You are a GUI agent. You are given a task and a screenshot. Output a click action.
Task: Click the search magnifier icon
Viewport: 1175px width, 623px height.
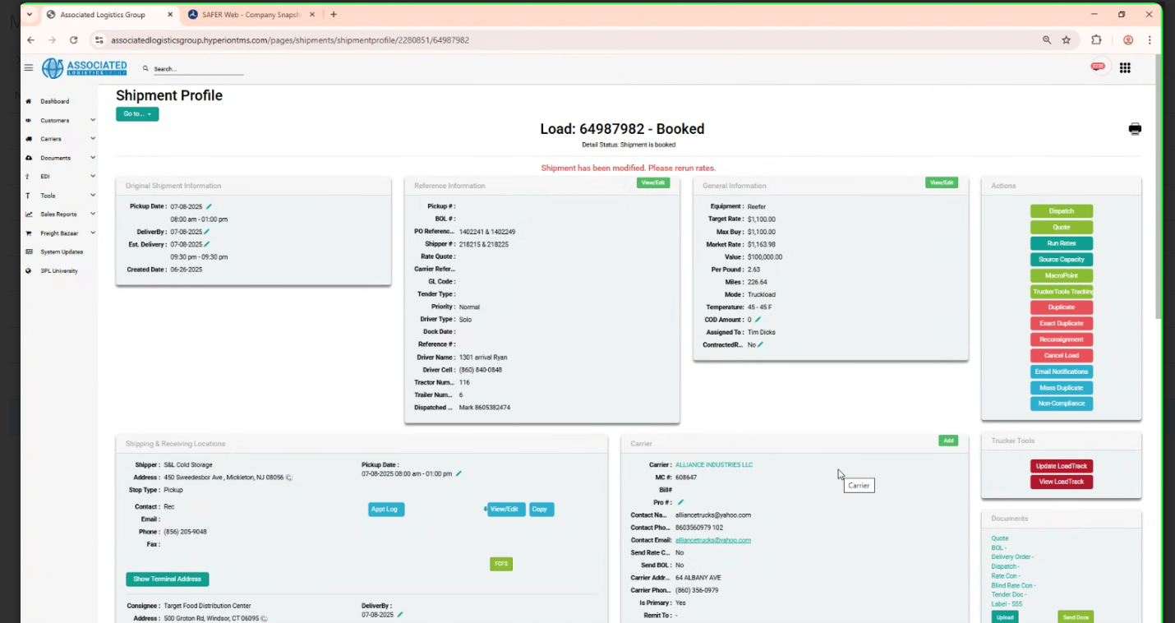pos(146,69)
